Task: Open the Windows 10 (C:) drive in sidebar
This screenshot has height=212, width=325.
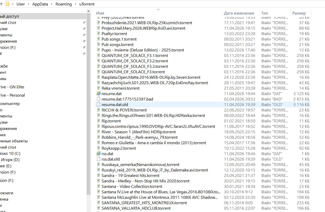Action: pos(10,154)
